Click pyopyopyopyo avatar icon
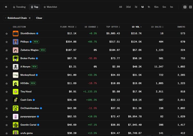 [x=16, y=117]
